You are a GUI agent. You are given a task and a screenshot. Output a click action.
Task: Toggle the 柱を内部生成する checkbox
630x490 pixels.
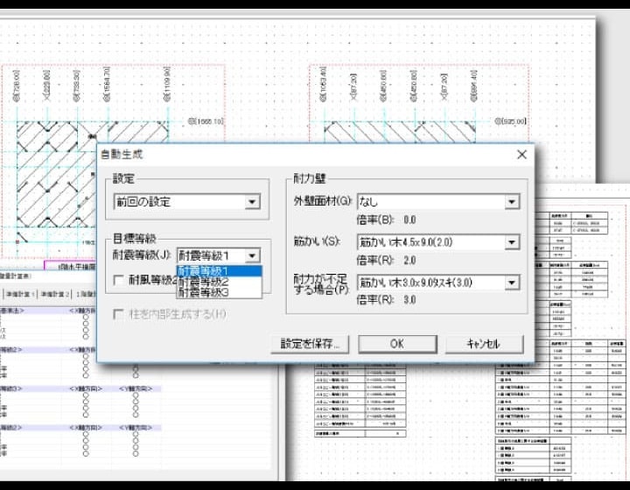point(120,313)
